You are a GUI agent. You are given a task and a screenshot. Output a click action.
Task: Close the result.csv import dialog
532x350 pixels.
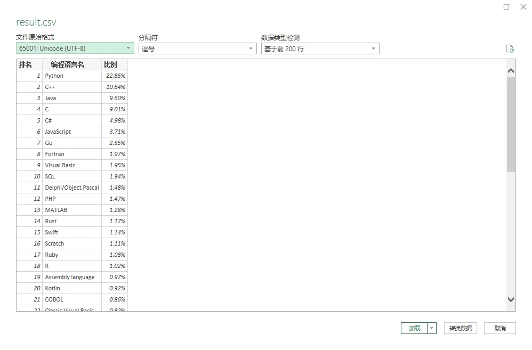[523, 7]
